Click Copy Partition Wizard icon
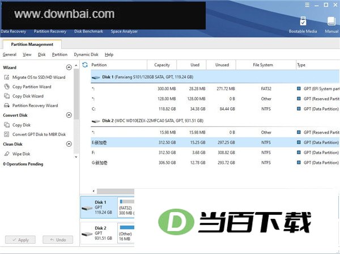This screenshot has width=340, height=254. point(7,87)
